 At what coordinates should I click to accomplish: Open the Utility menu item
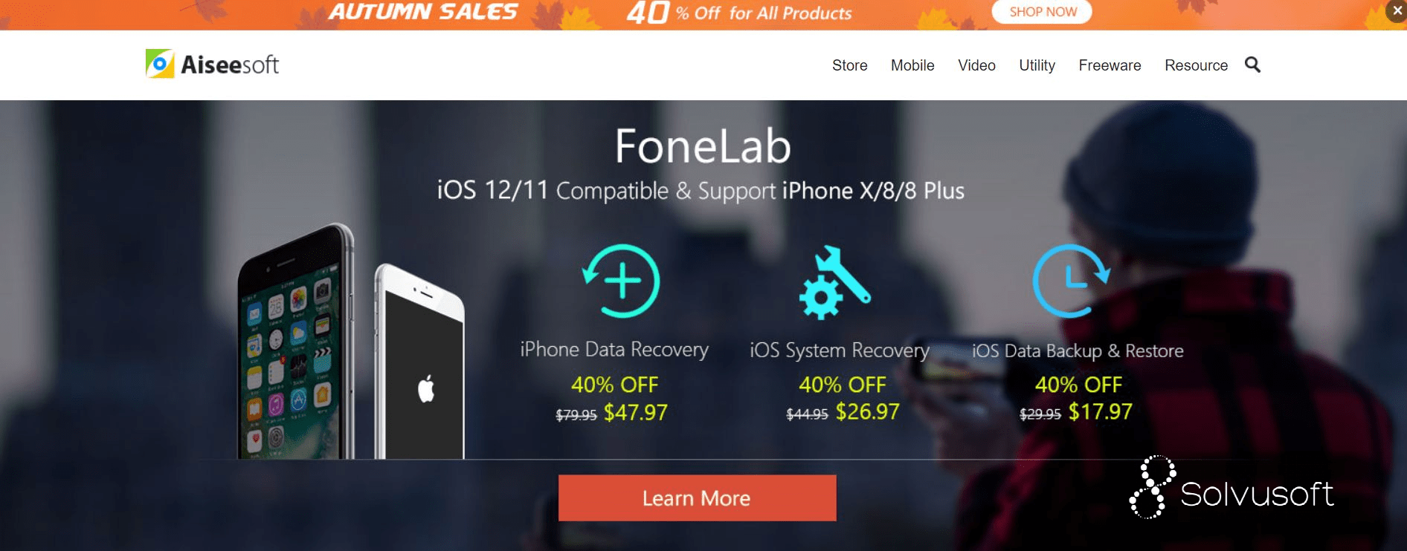click(1037, 65)
